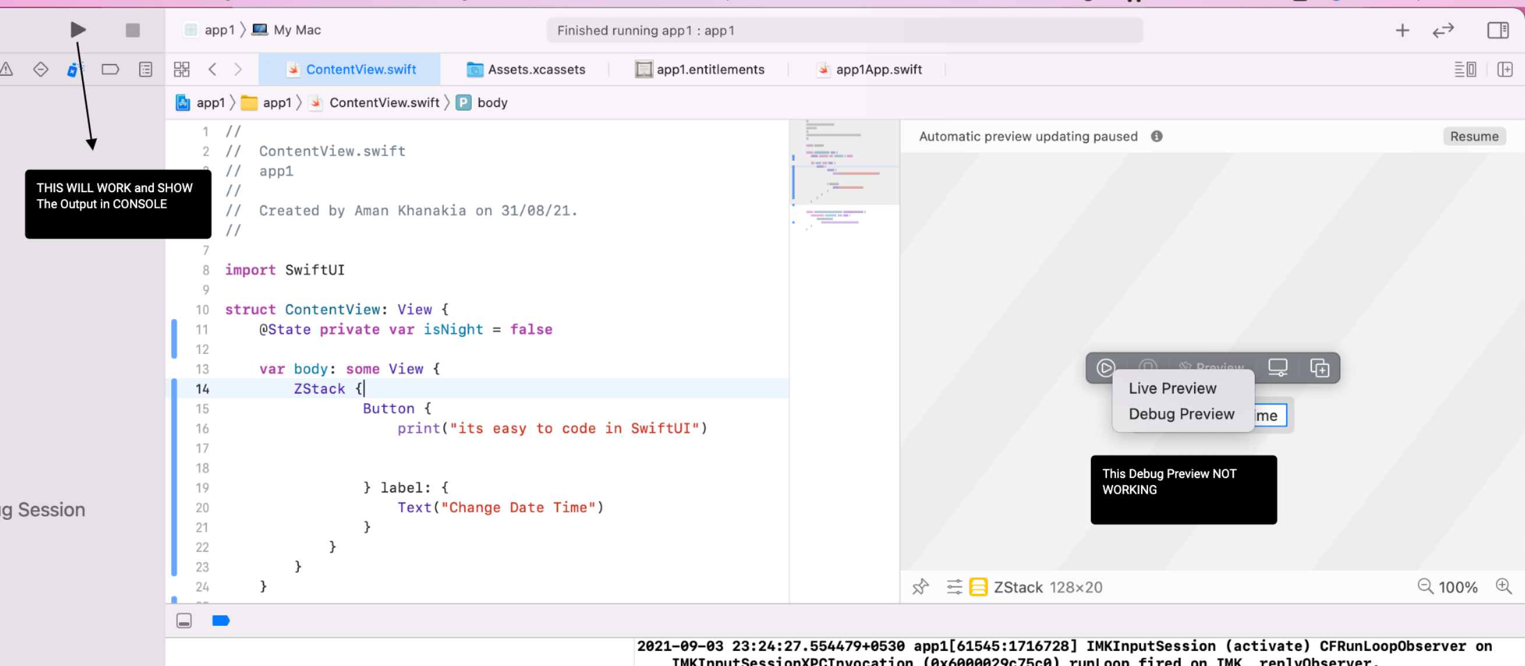Image resolution: width=1525 pixels, height=666 pixels.
Task: Click the Resume preview button
Action: coord(1474,137)
